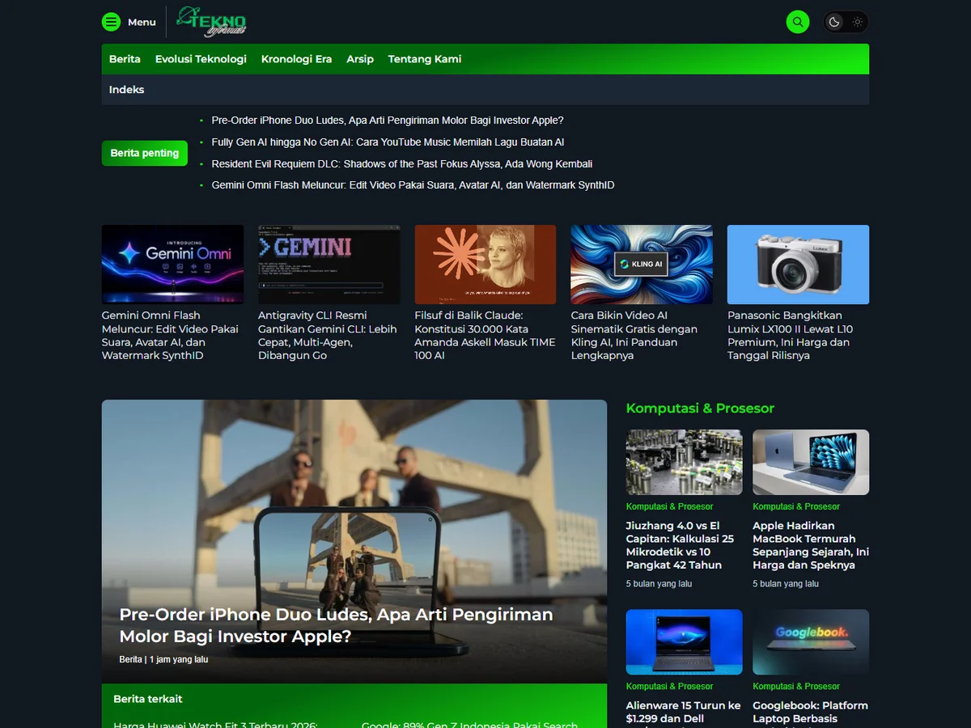The width and height of the screenshot is (971, 728).
Task: Open hero headline Pre-Order iPhone Duo Ludes
Action: click(x=337, y=625)
